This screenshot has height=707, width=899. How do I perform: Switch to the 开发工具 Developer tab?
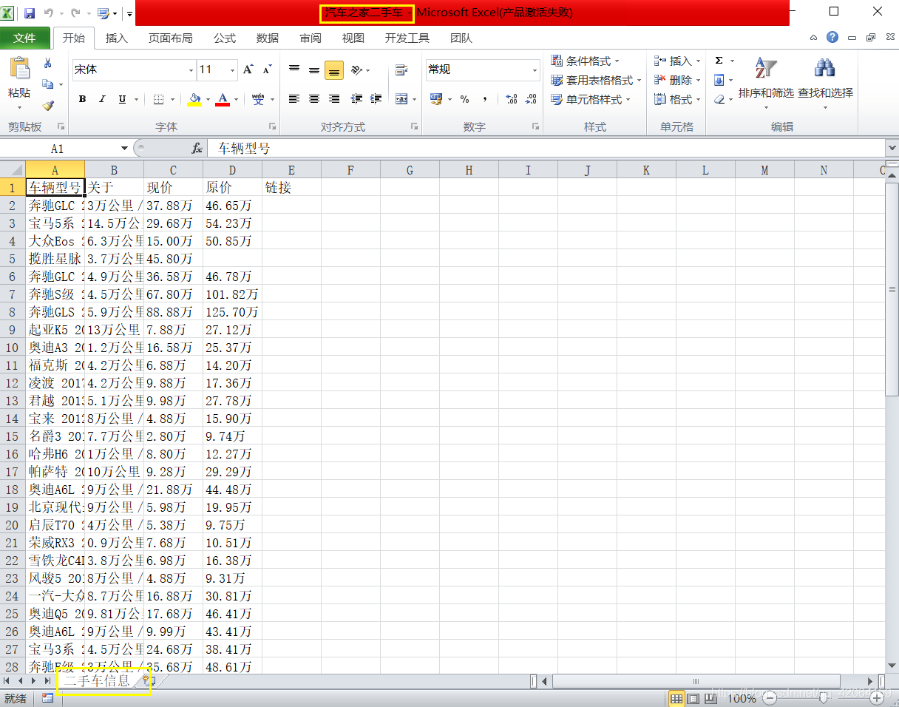[407, 38]
